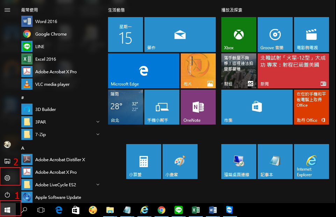Open TeamViewer from the taskbar

coord(229,210)
